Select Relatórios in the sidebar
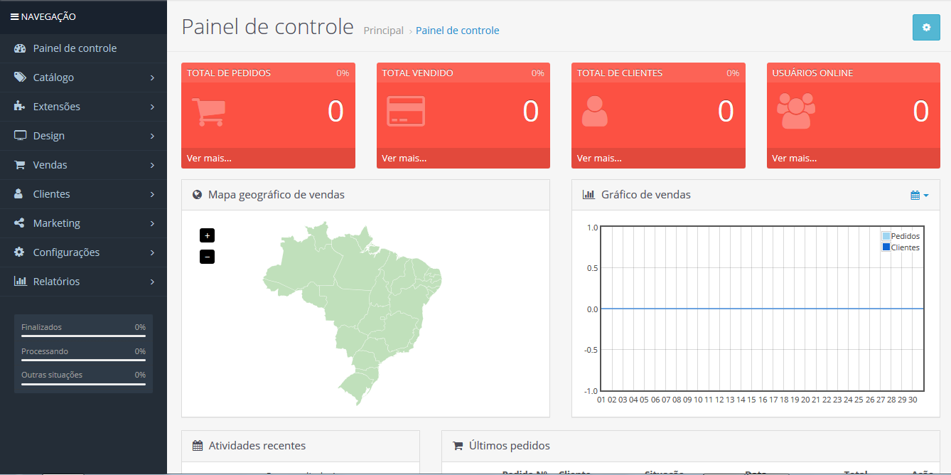This screenshot has height=475, width=951. point(58,282)
